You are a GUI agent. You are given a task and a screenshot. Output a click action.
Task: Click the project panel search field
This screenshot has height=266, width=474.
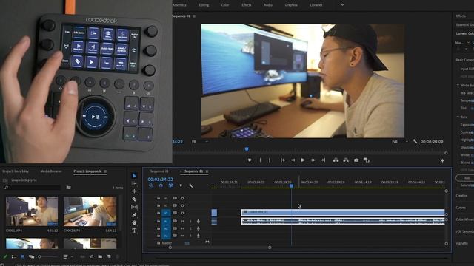pos(33,188)
